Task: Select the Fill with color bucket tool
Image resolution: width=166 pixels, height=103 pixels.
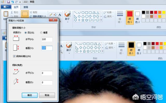Action: (x=55, y=15)
